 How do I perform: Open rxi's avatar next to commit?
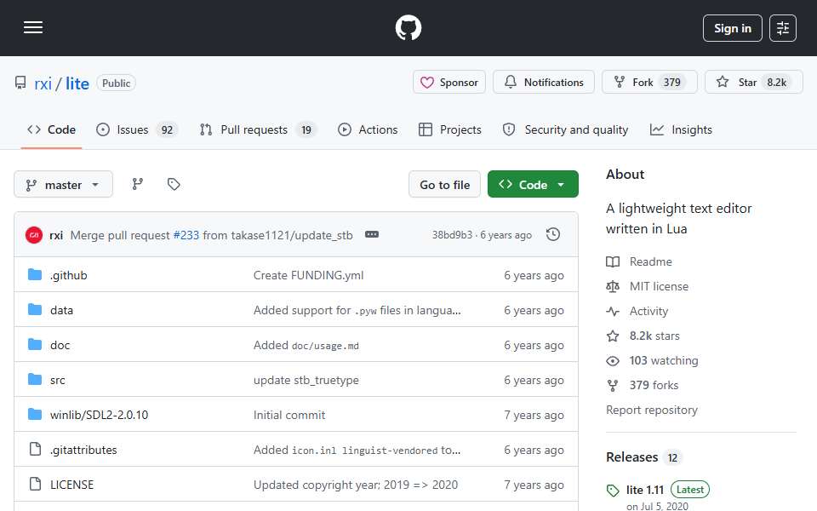pyautogui.click(x=34, y=235)
